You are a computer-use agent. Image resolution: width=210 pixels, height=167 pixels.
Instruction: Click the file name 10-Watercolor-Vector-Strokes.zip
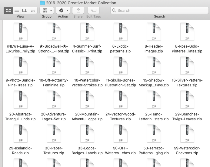(87, 83)
